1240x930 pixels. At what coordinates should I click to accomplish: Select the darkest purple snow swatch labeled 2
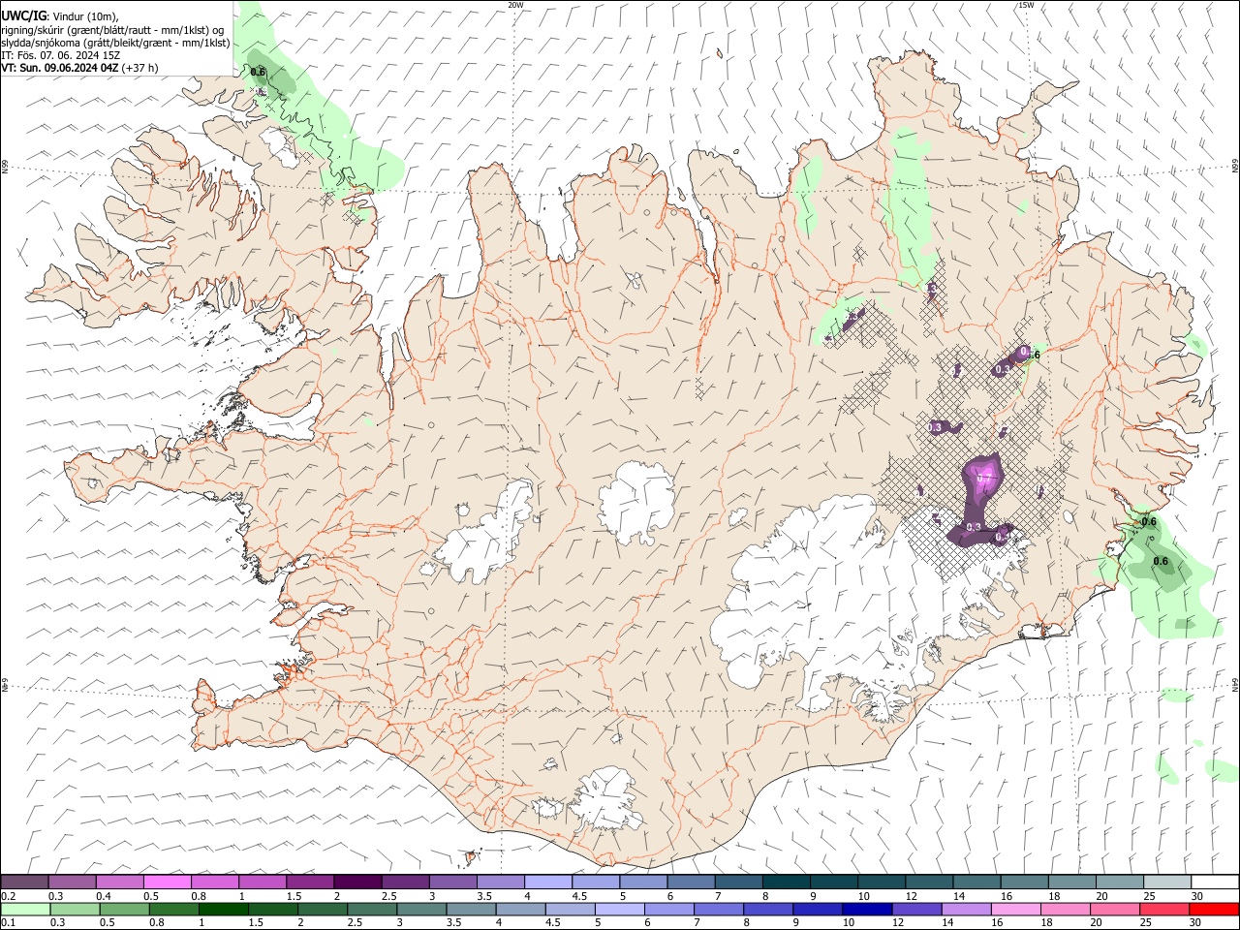pos(356,883)
